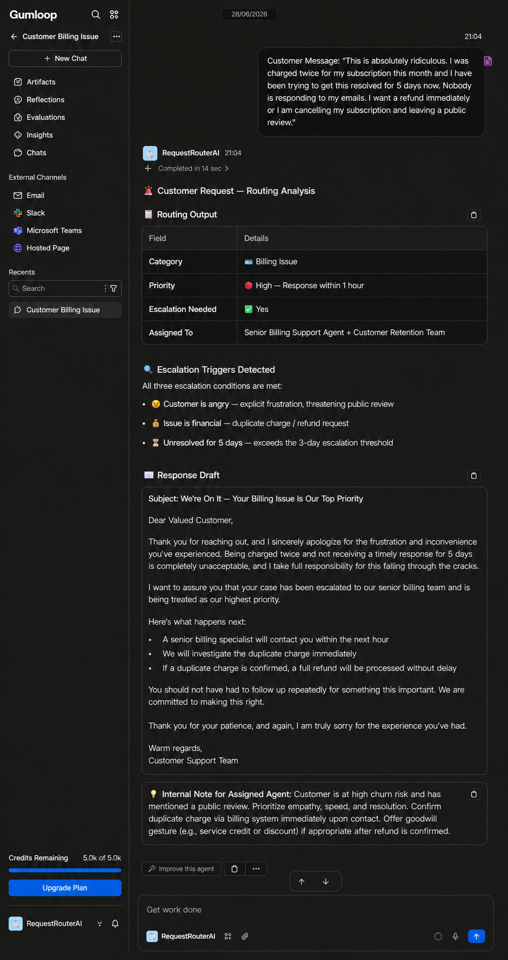Open the RequestRouterAI agent selector in composer

coord(181,937)
